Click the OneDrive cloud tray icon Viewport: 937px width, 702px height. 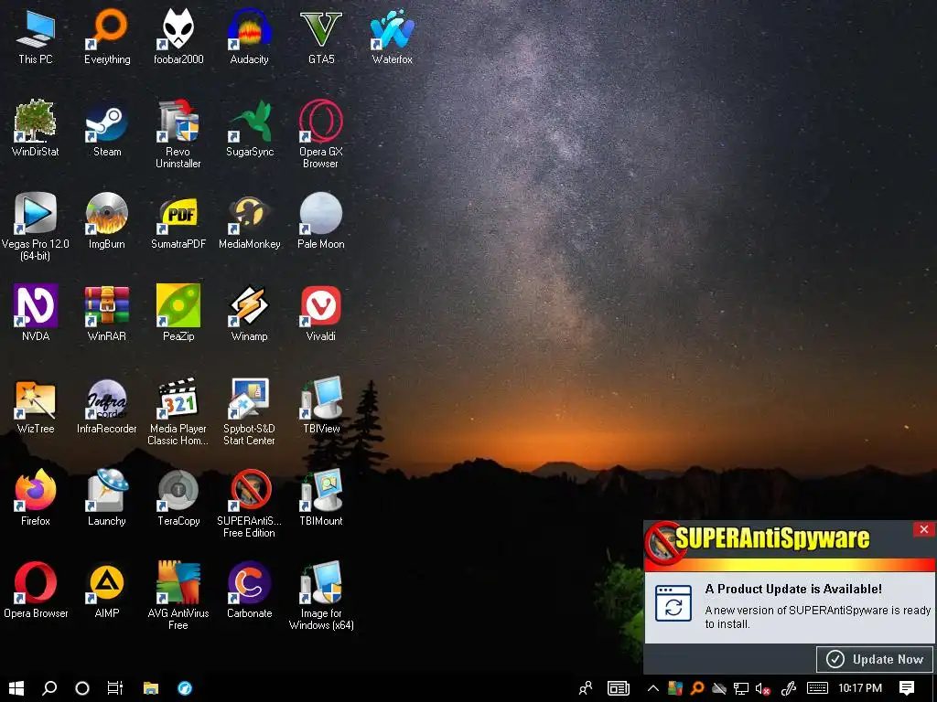(x=719, y=687)
